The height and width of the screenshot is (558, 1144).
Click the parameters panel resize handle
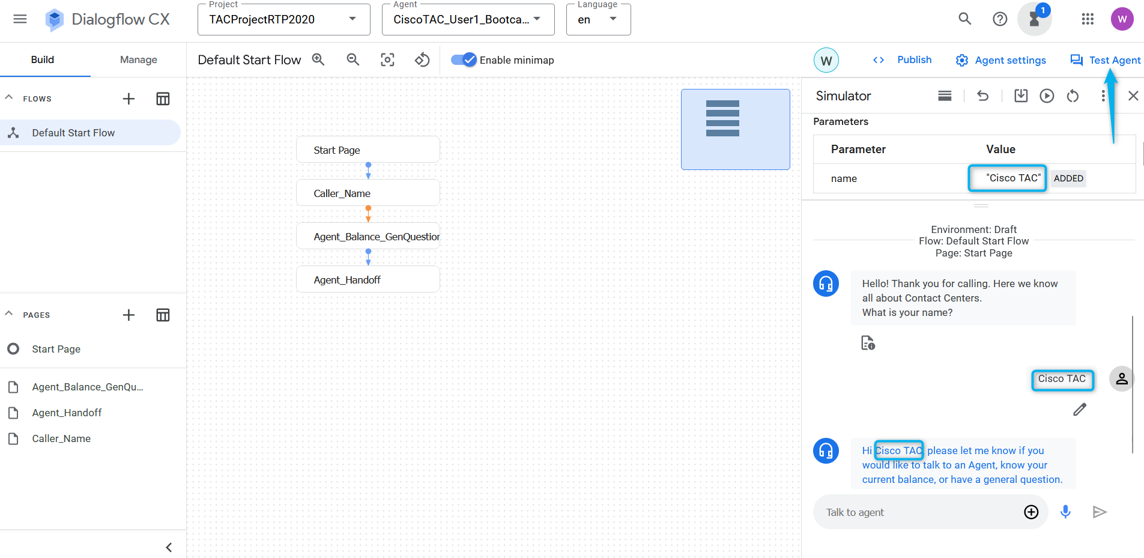981,205
